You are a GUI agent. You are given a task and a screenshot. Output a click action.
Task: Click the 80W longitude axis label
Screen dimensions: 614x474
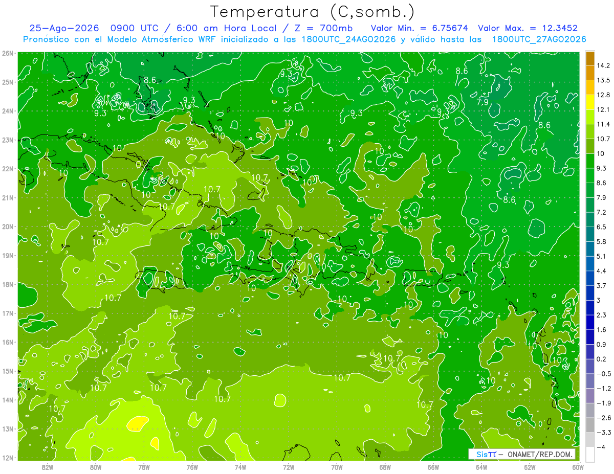click(95, 467)
